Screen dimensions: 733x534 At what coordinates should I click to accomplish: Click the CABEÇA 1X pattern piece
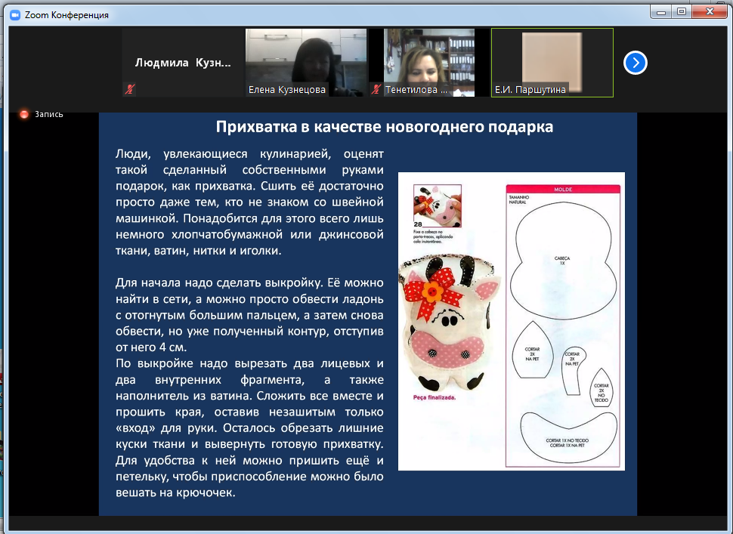(561, 261)
